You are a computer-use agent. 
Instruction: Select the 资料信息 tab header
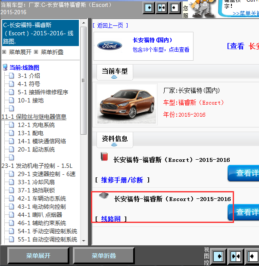coord(115,140)
